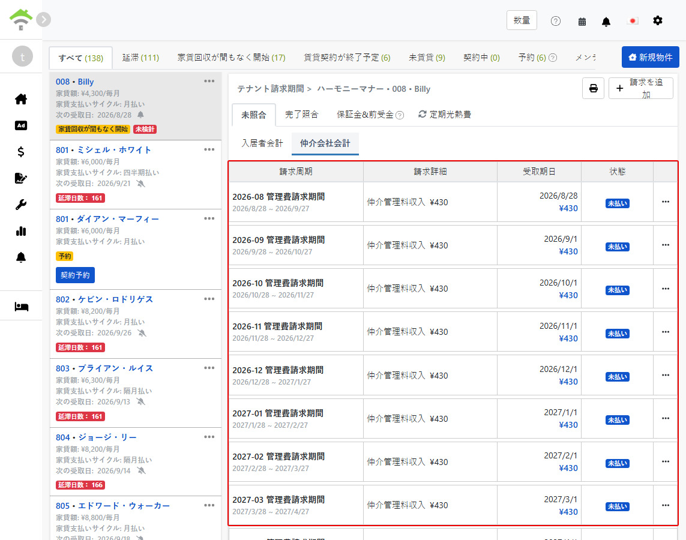This screenshot has height=540, width=686.
Task: Go to home icon in sidebar
Action: [21, 99]
